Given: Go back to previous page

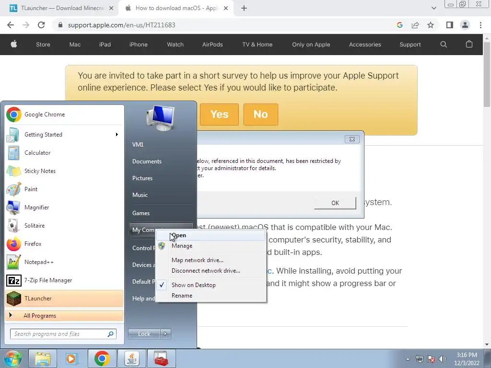Looking at the screenshot, I should click(11, 25).
